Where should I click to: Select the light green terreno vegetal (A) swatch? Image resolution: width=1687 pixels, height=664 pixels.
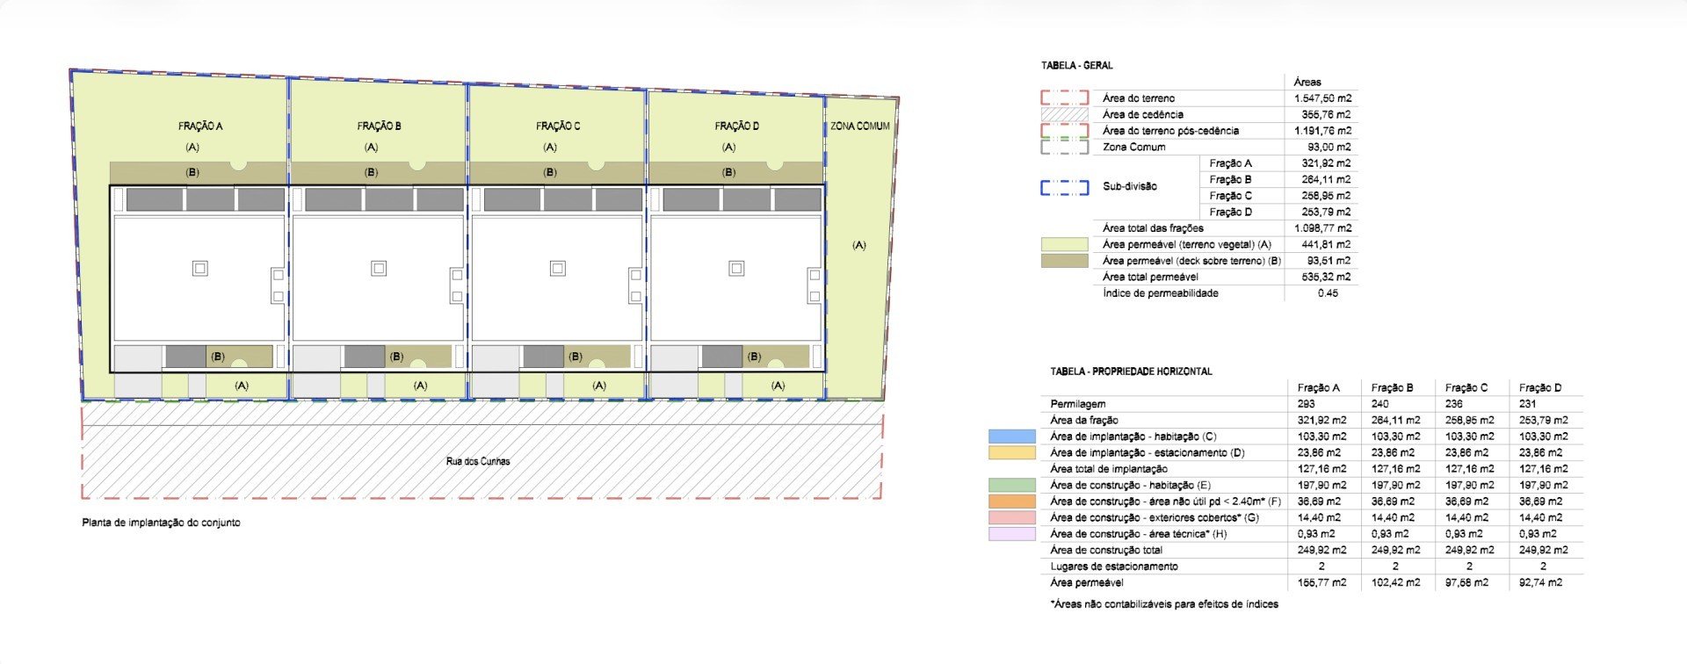click(x=1064, y=244)
